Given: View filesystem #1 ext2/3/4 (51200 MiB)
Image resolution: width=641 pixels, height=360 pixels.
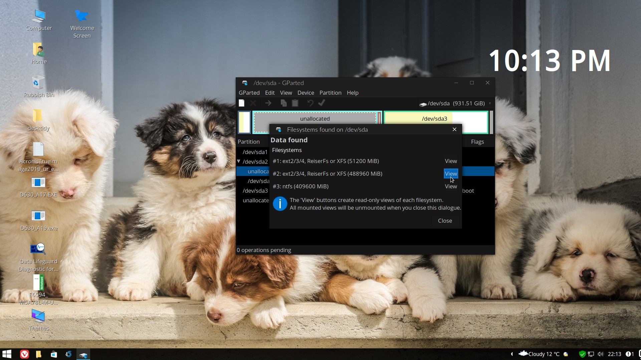Looking at the screenshot, I should [451, 161].
